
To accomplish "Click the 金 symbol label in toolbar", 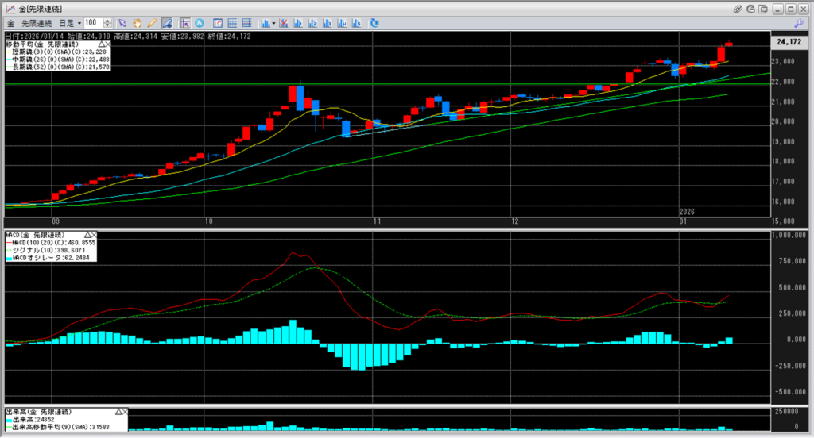I will point(10,22).
